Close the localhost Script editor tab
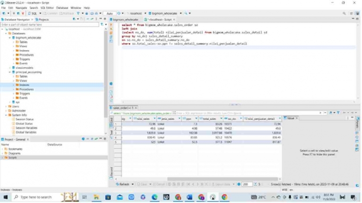 pos(174,20)
